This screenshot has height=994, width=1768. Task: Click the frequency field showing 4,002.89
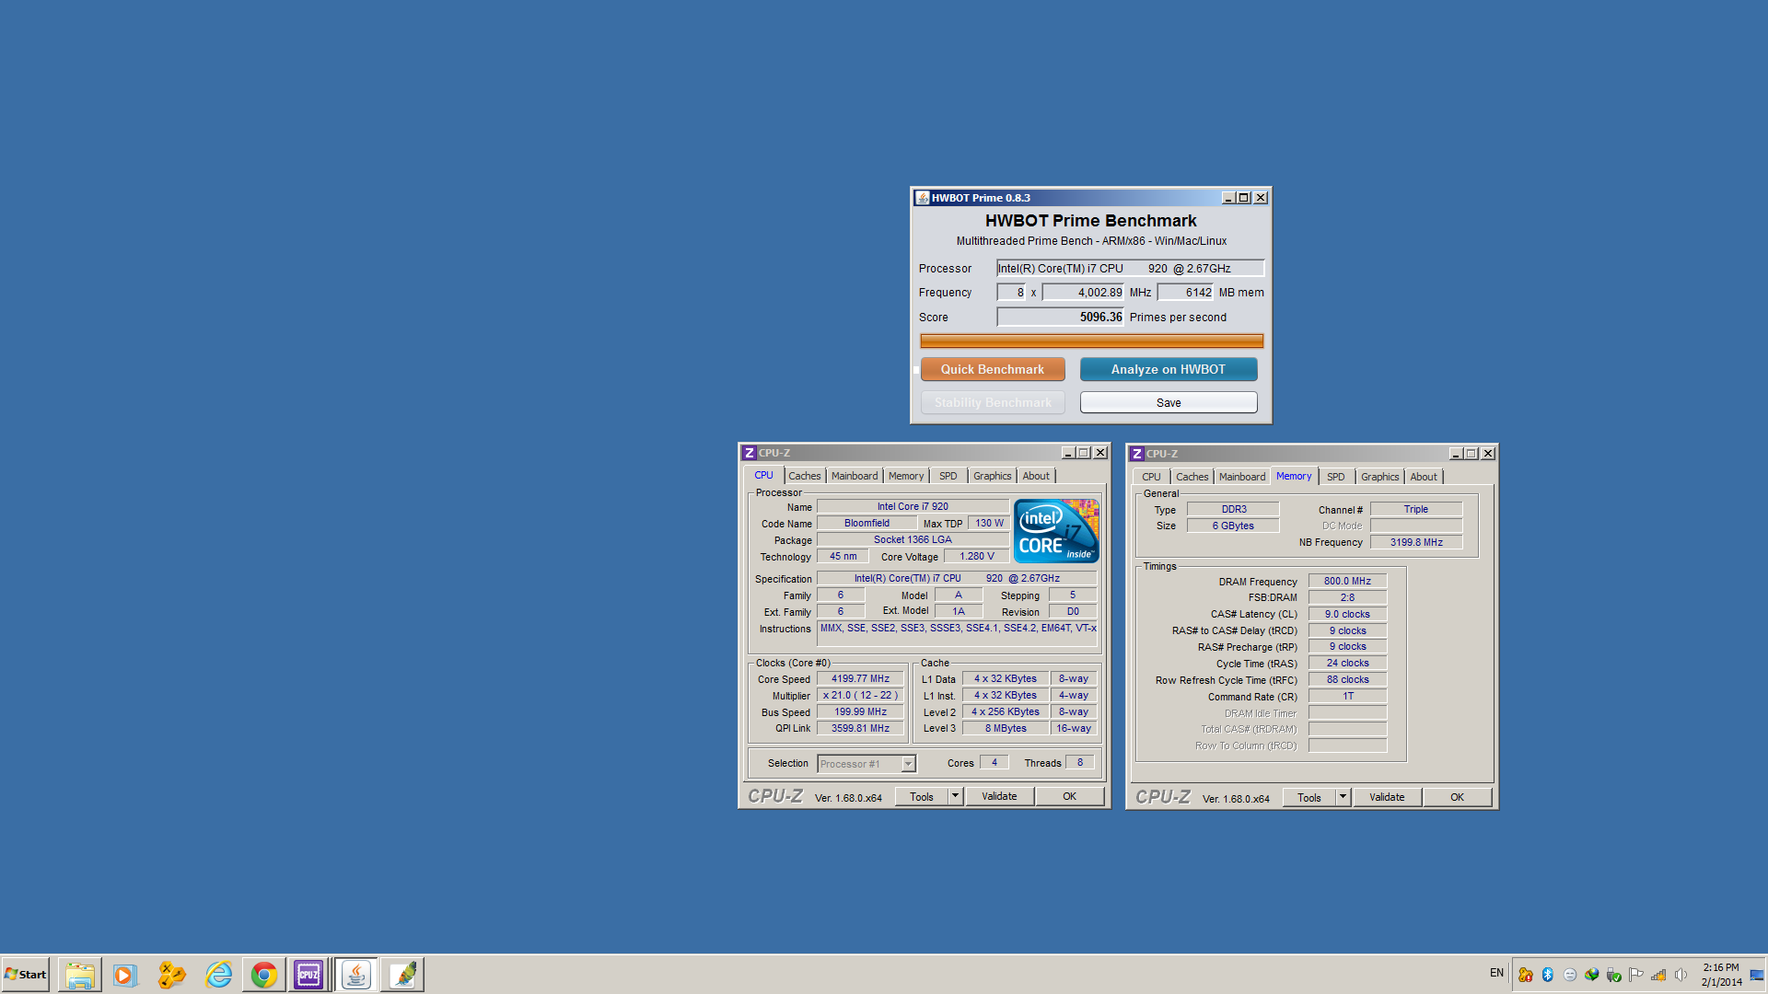1083,293
